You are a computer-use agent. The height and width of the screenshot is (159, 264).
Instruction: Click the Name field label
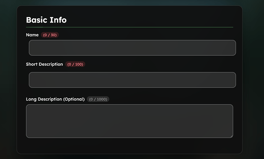pos(32,35)
